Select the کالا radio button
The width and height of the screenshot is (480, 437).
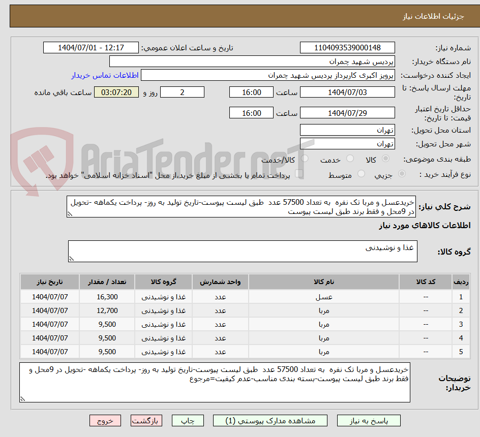click(x=385, y=159)
